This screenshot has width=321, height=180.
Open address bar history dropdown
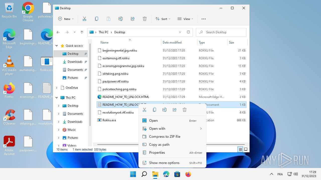pos(180,32)
